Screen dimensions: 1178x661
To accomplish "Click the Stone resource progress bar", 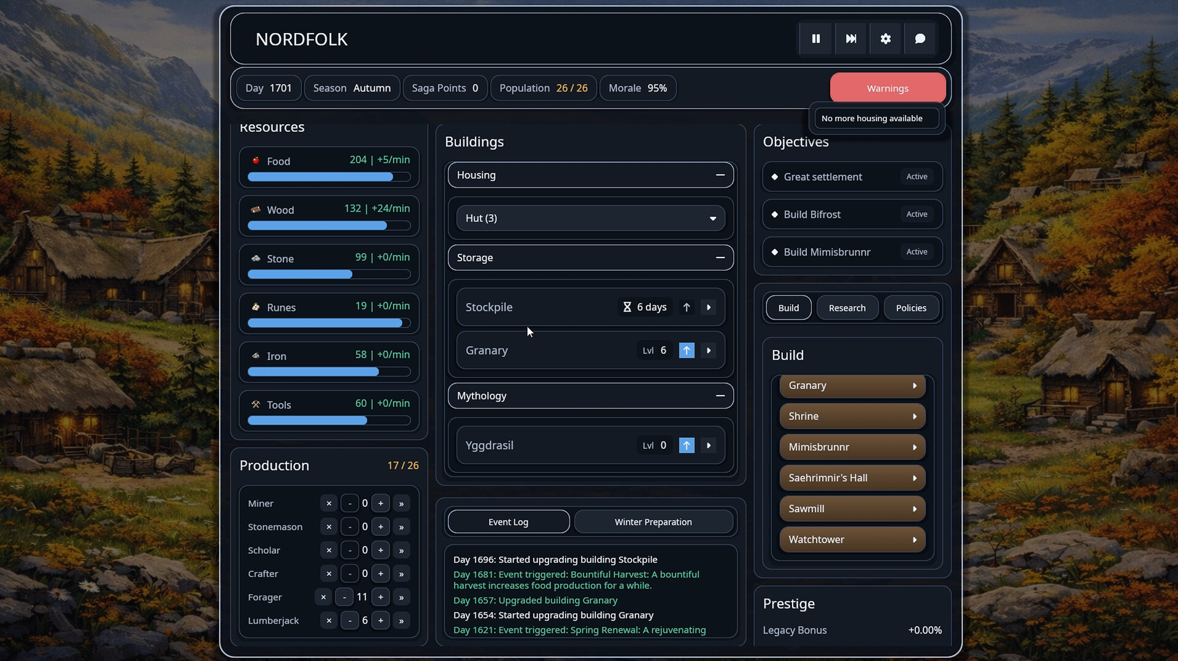I will point(329,274).
